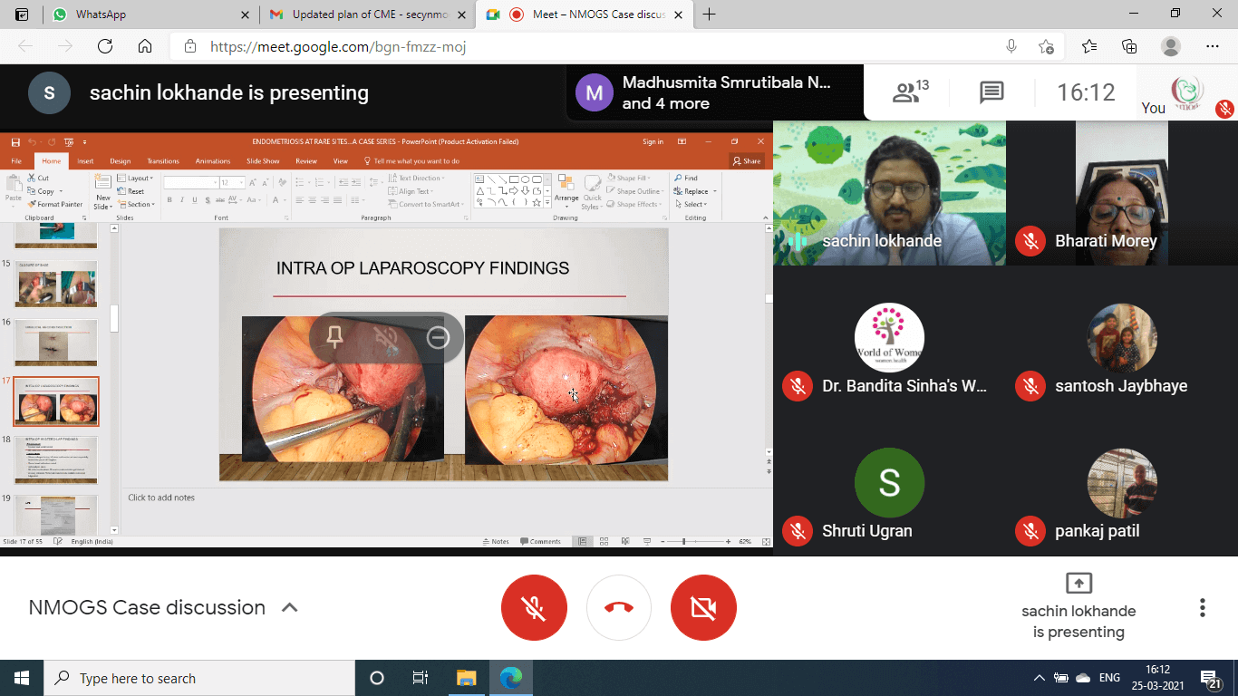Open a new browser tab
Screen dimensions: 1238x696
click(709, 14)
